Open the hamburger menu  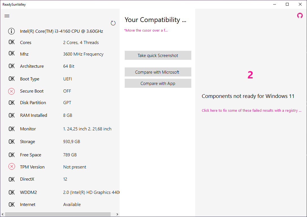click(x=7, y=16)
